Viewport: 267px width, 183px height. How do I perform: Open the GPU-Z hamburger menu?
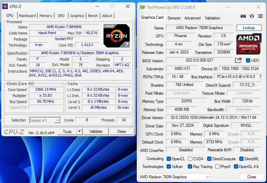point(260,16)
